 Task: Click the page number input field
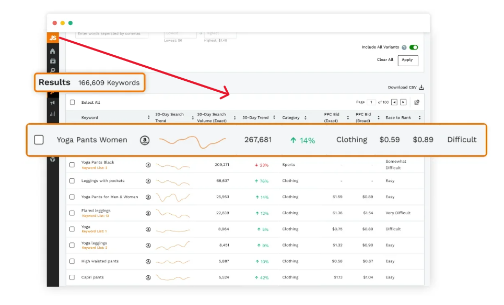pos(371,102)
